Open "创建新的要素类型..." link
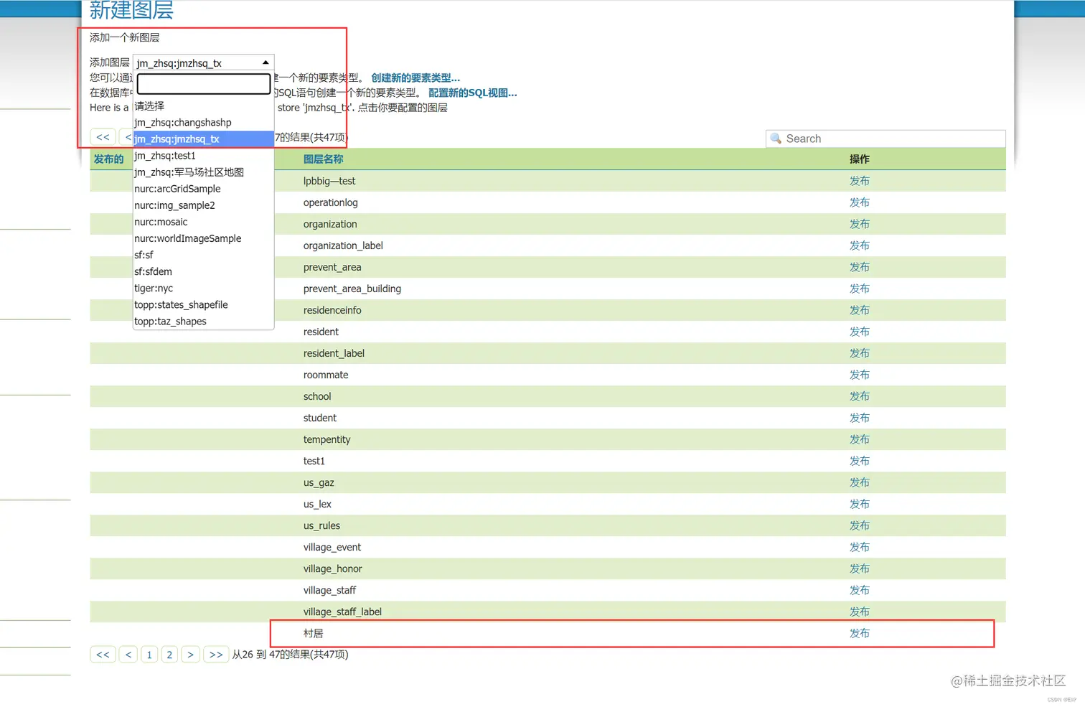The image size is (1085, 707). 415,78
